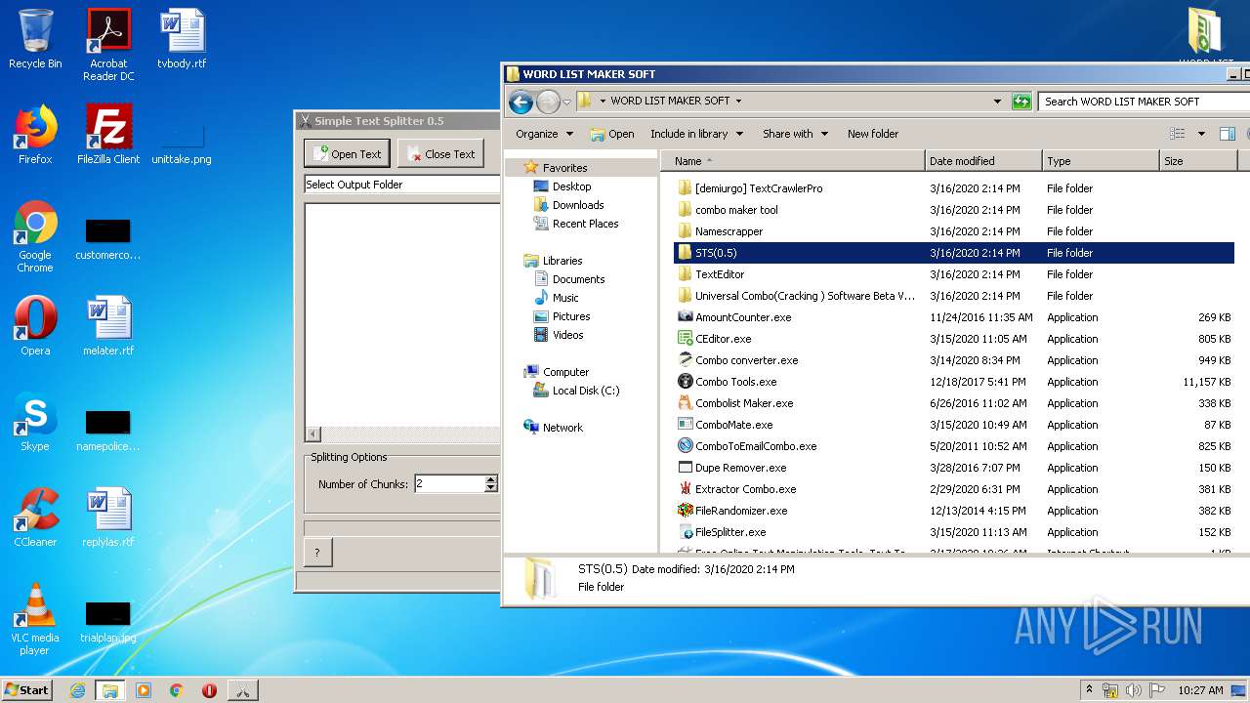Image resolution: width=1250 pixels, height=703 pixels.
Task: Open address bar history dropdown
Action: point(997,101)
